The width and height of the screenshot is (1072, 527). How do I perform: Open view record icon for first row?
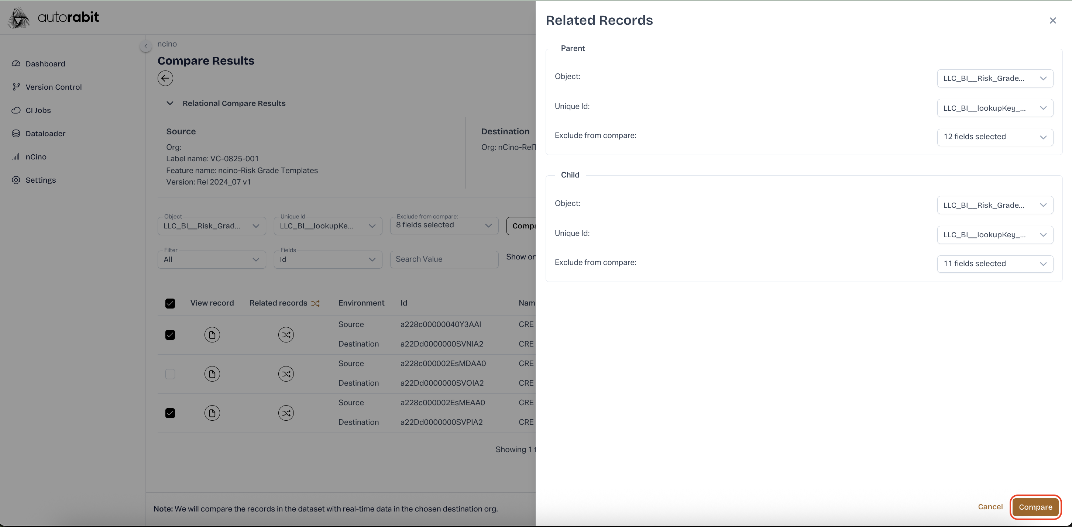(x=212, y=334)
